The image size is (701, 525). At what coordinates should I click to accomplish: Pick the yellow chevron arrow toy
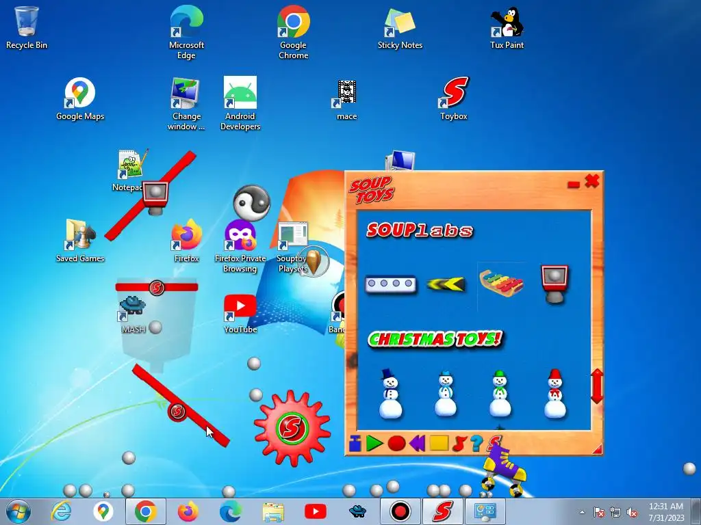point(446,284)
